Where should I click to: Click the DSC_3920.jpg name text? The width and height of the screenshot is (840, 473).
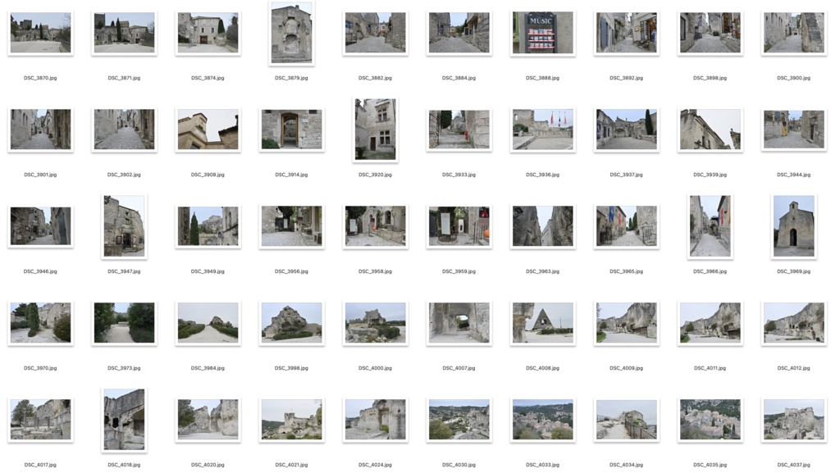click(x=375, y=175)
